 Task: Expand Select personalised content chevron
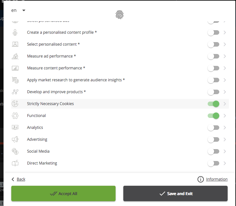[x=225, y=44]
